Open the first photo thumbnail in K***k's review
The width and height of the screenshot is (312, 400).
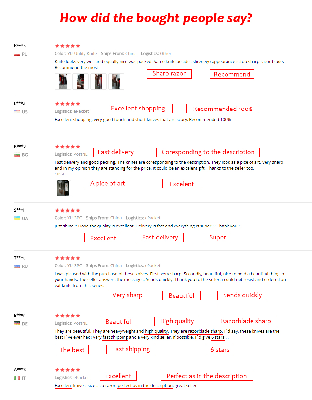(63, 82)
